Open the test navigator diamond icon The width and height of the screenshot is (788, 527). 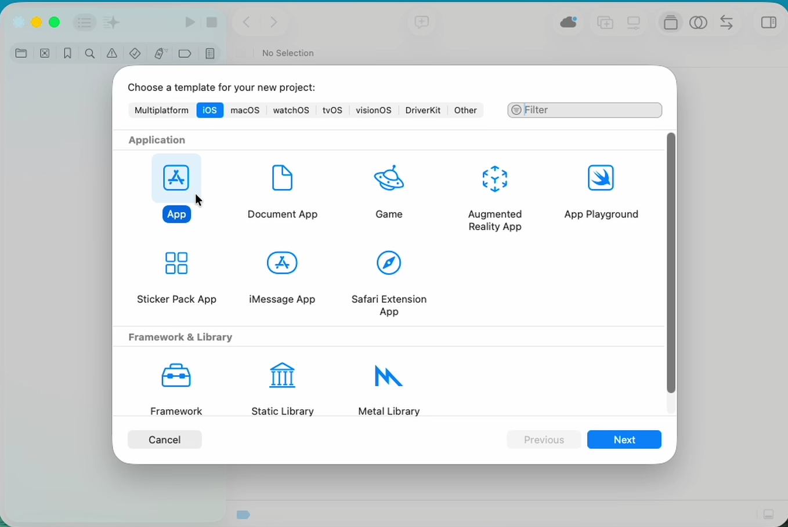coord(135,53)
